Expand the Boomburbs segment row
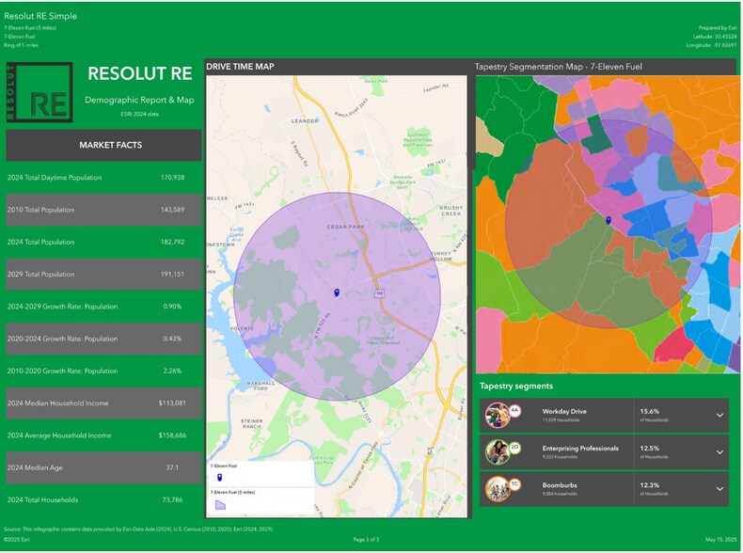 click(719, 489)
